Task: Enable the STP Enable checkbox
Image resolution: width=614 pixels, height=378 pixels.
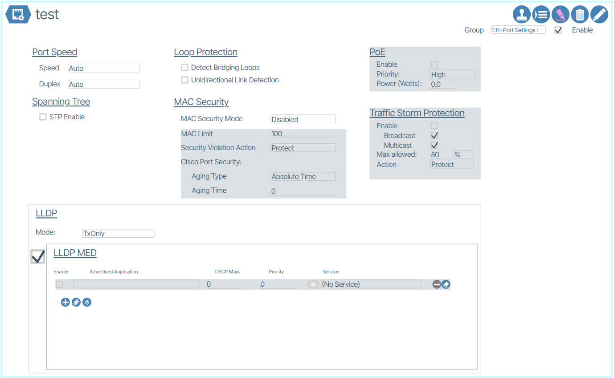Action: [43, 117]
